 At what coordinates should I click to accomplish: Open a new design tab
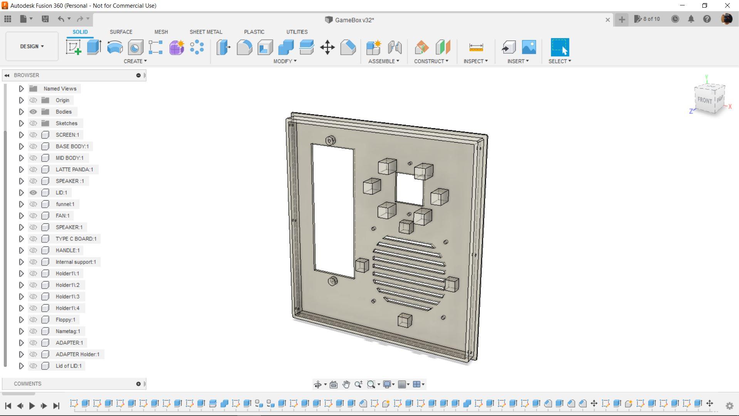[622, 19]
